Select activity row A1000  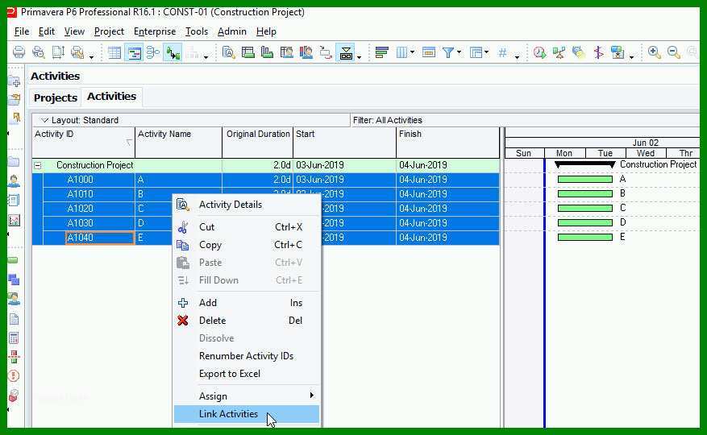click(x=266, y=180)
